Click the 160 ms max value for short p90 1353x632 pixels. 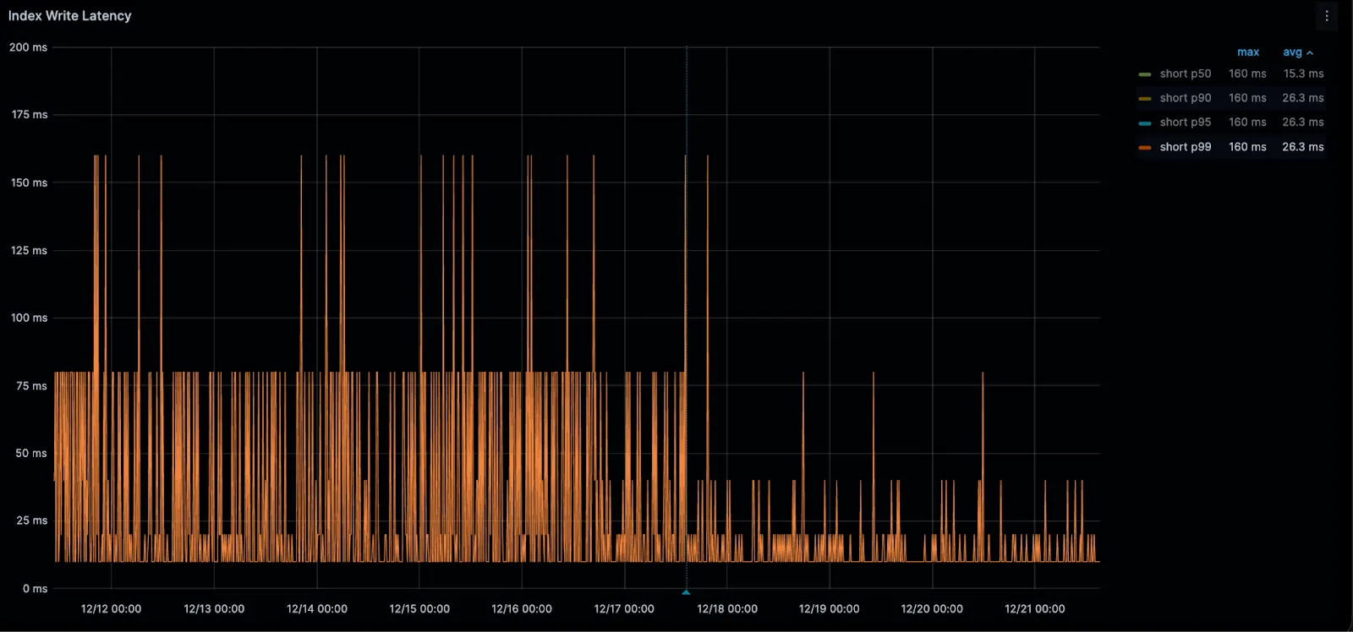(1247, 98)
